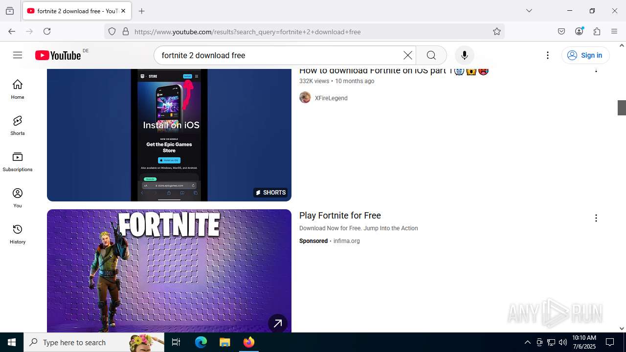
Task: Open the You section in the sidebar
Action: click(18, 198)
